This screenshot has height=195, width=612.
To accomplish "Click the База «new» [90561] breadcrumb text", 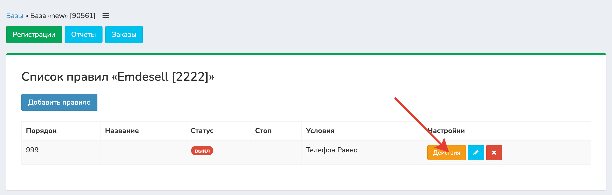I will (63, 16).
